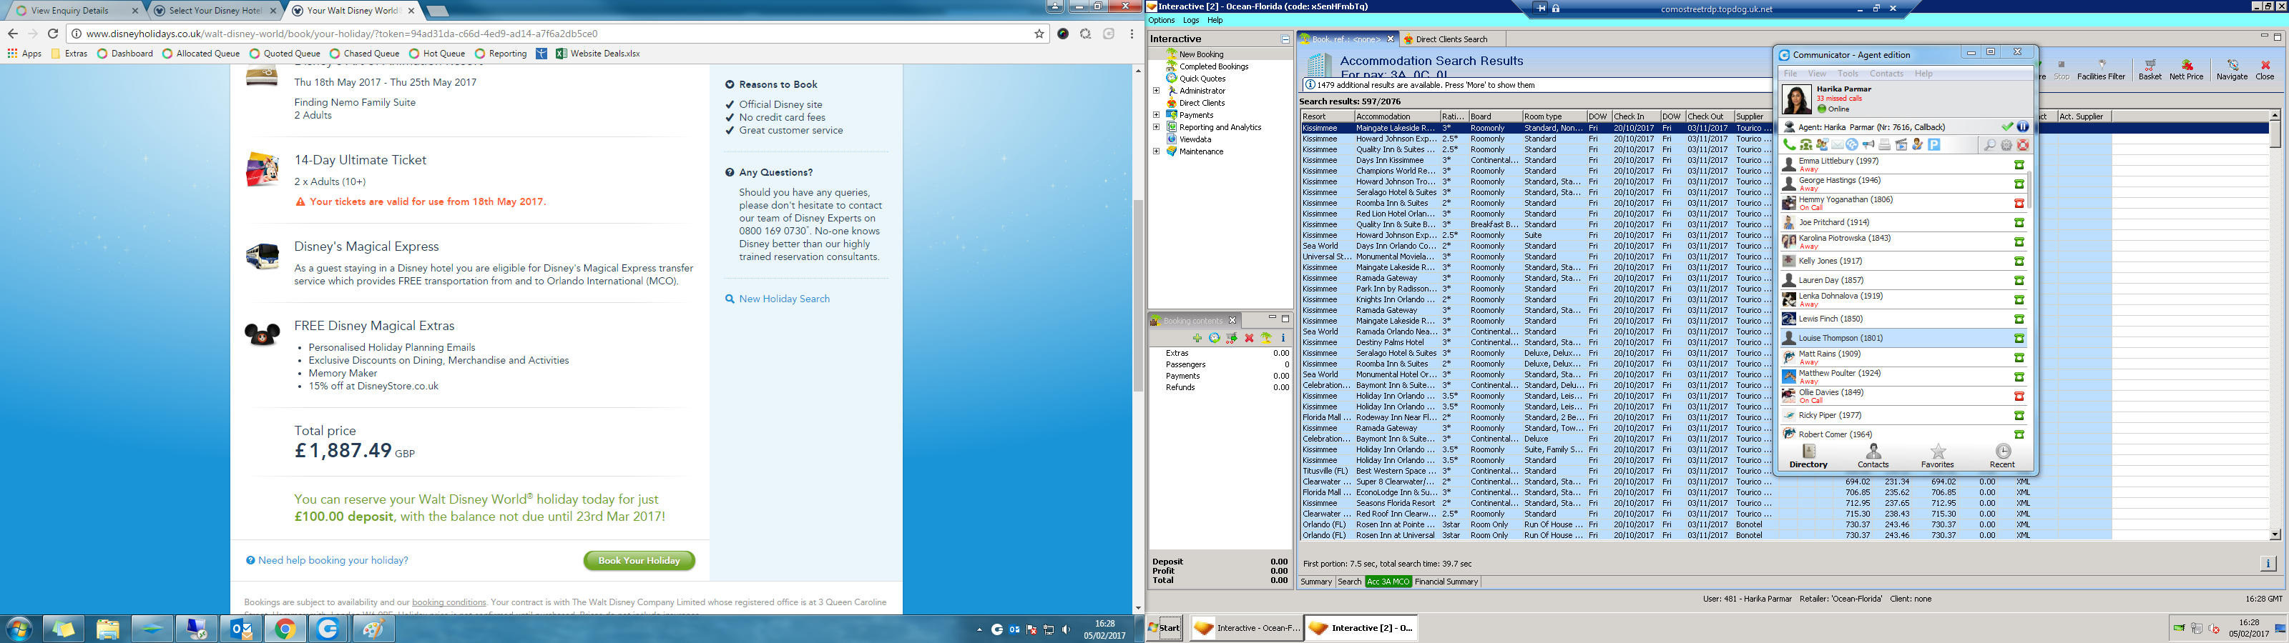Open the Recent tab in Communicator
This screenshot has width=2289, height=643.
(x=2002, y=457)
